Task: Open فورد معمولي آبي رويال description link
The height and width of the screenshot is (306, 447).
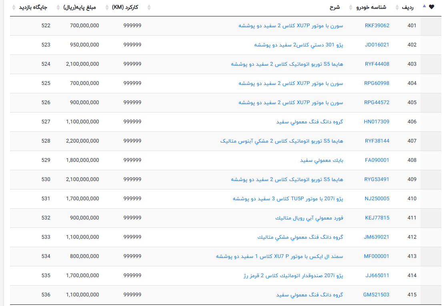Action: click(309, 218)
